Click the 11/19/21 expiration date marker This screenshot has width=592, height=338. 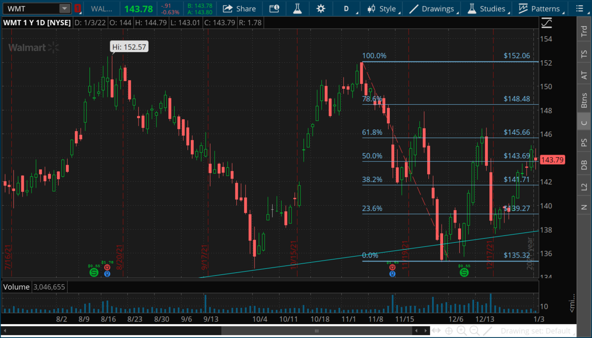[x=406, y=255]
